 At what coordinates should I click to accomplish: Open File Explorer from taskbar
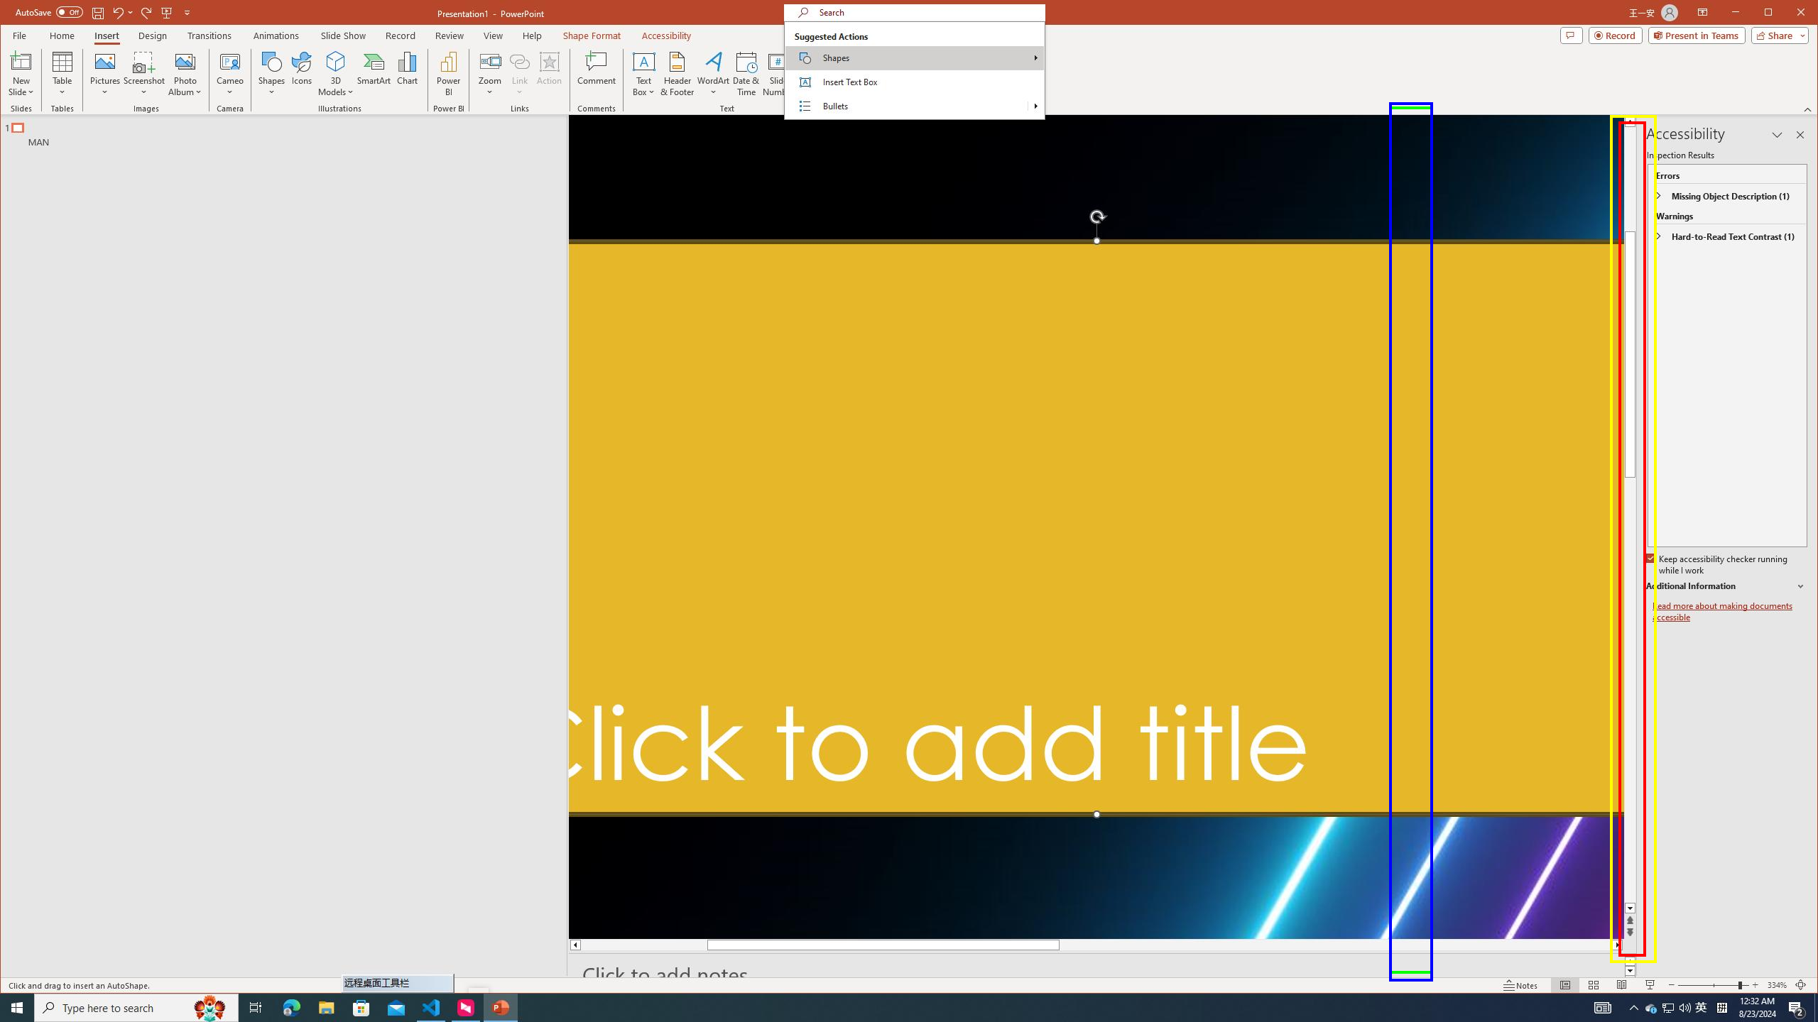coord(326,1008)
